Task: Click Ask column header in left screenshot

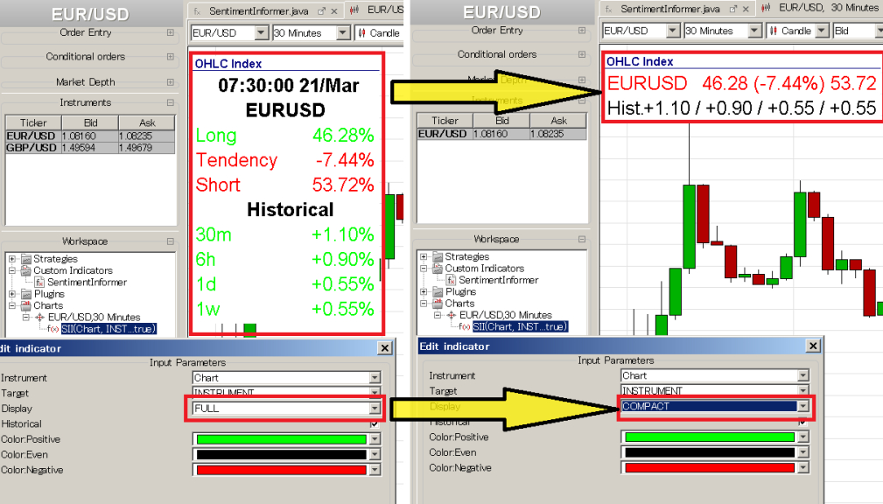Action: (x=147, y=122)
